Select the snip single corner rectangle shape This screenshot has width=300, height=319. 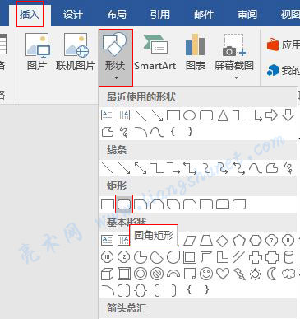pos(141,204)
